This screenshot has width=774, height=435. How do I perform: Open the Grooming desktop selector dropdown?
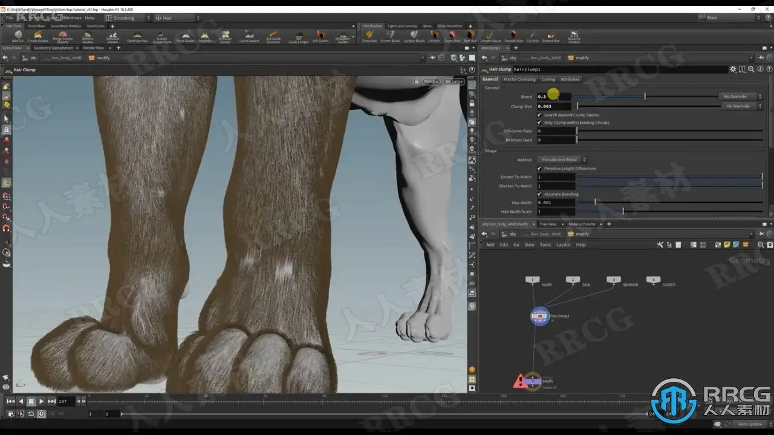pyautogui.click(x=126, y=18)
